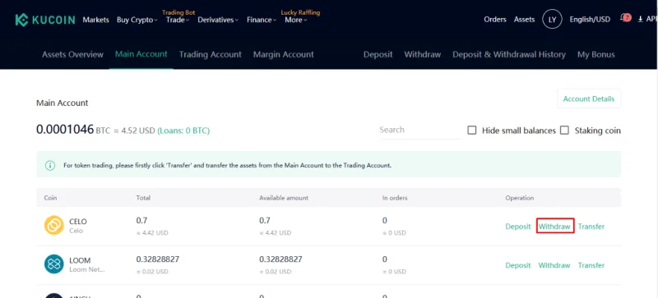Click Transfer for LOOM row
This screenshot has height=298, width=658.
[591, 265]
